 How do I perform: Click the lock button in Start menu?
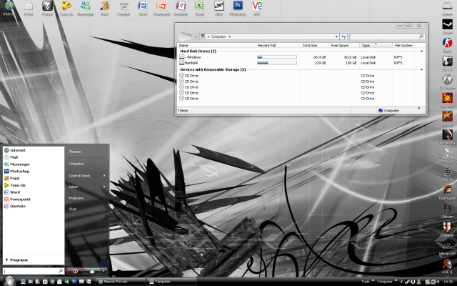[92, 271]
